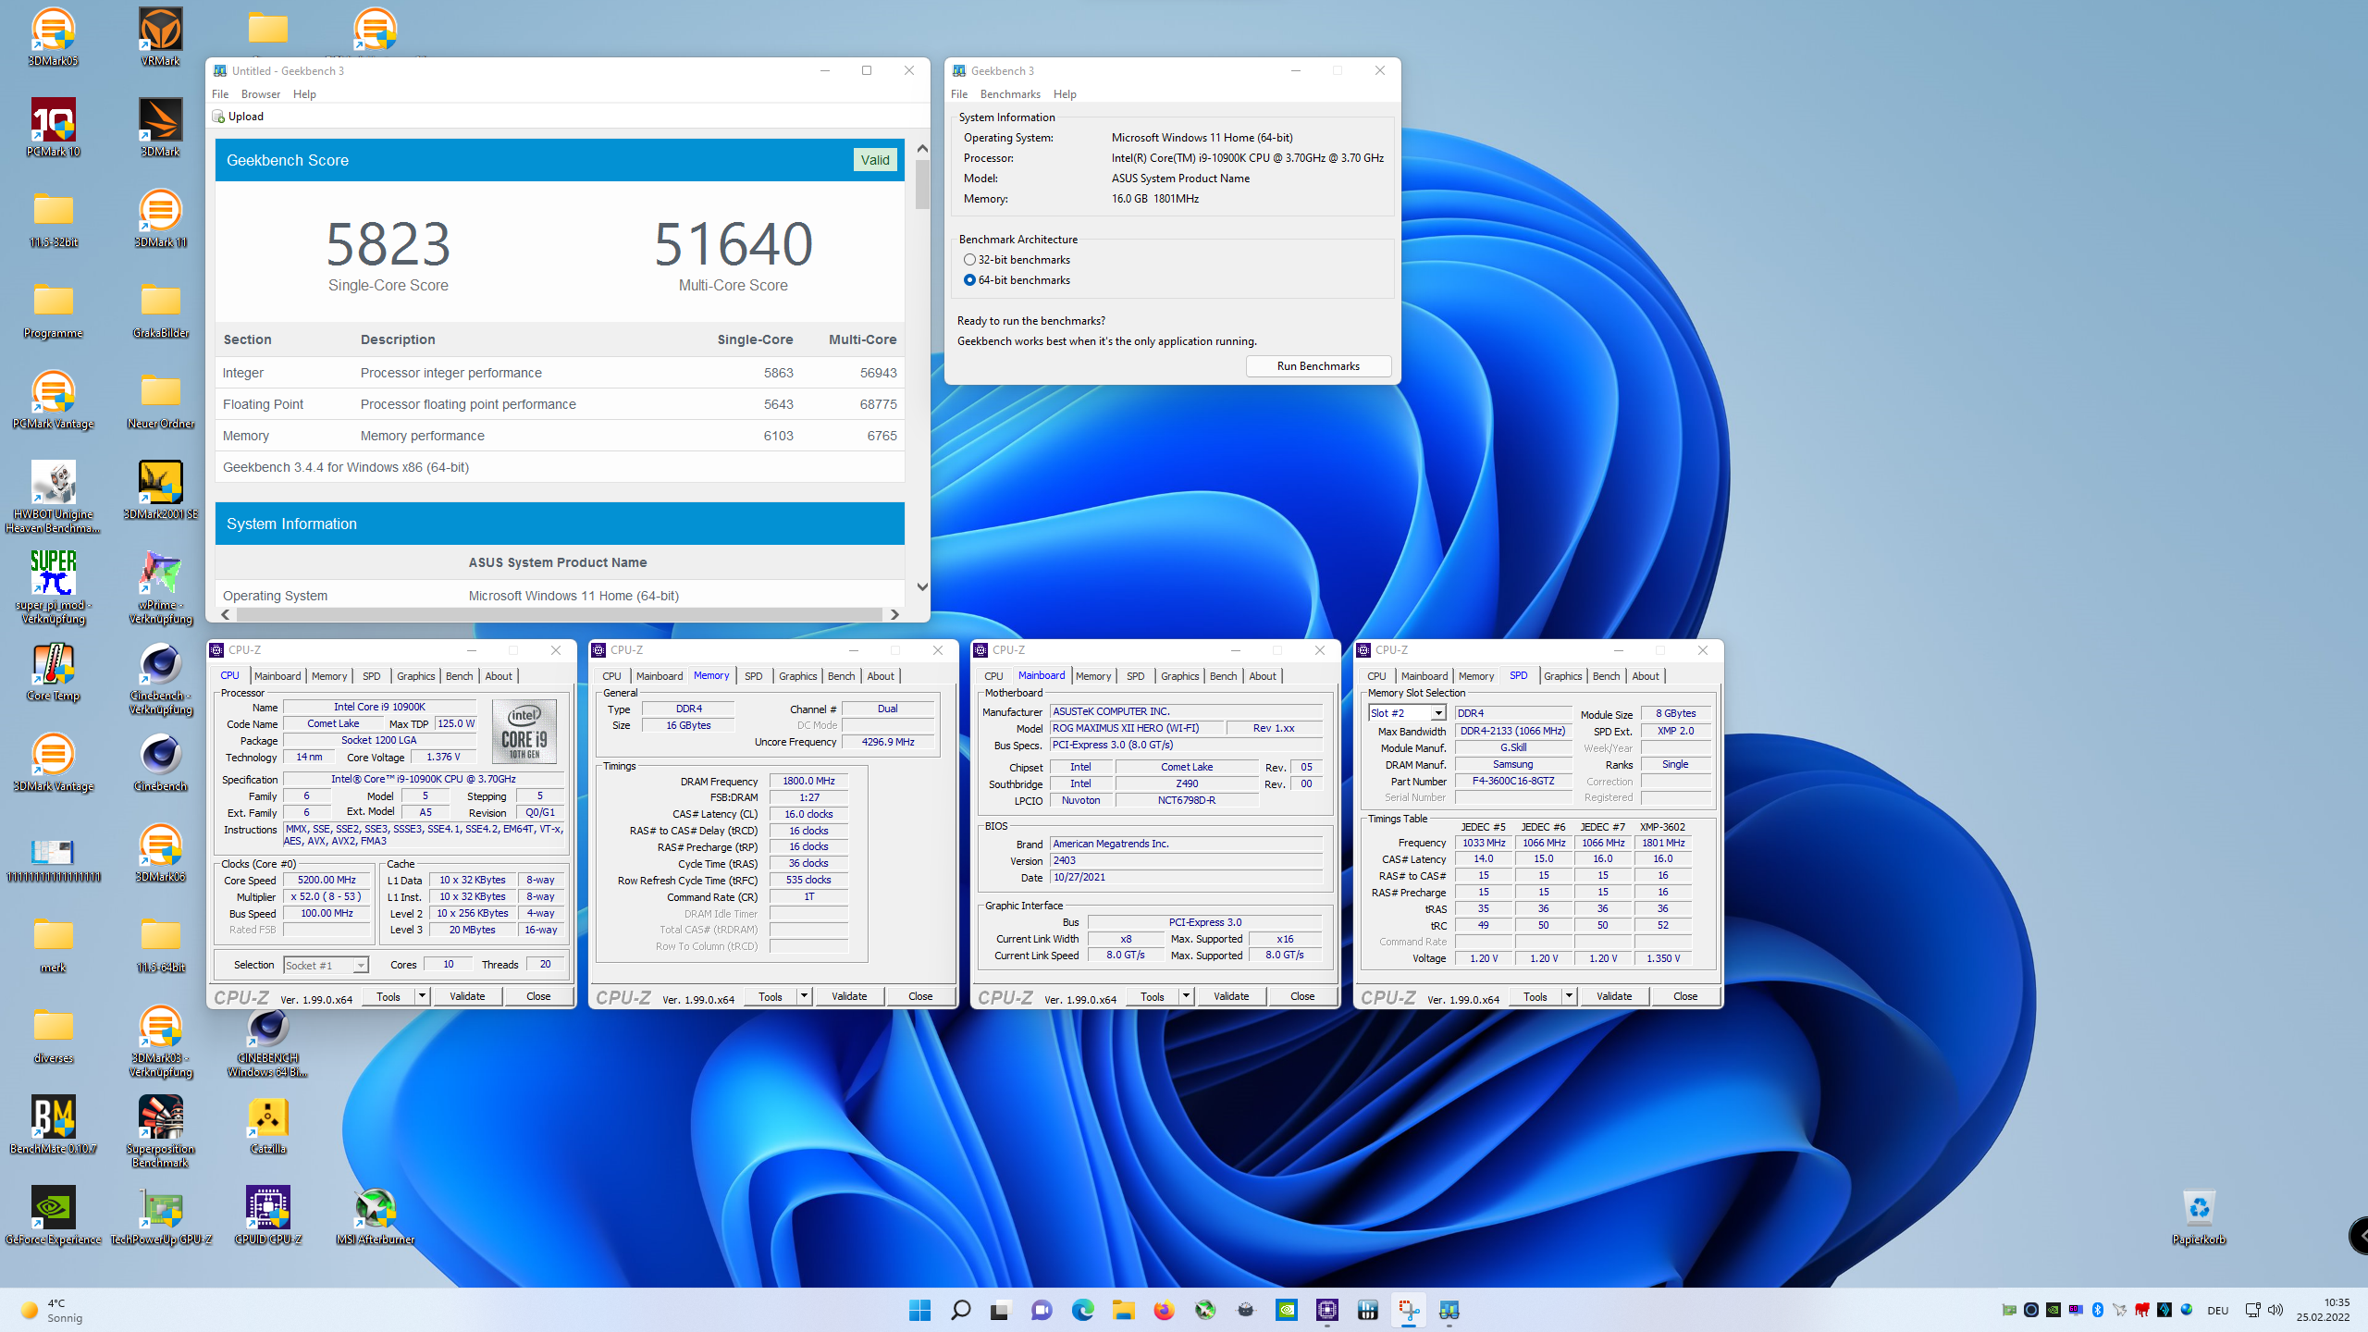This screenshot has height=1332, width=2368.
Task: Click Geekbench results scroll up arrow
Action: 922,148
